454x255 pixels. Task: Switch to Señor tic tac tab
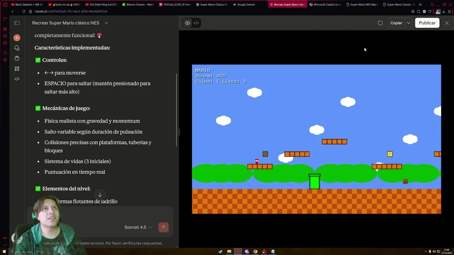tap(64, 5)
